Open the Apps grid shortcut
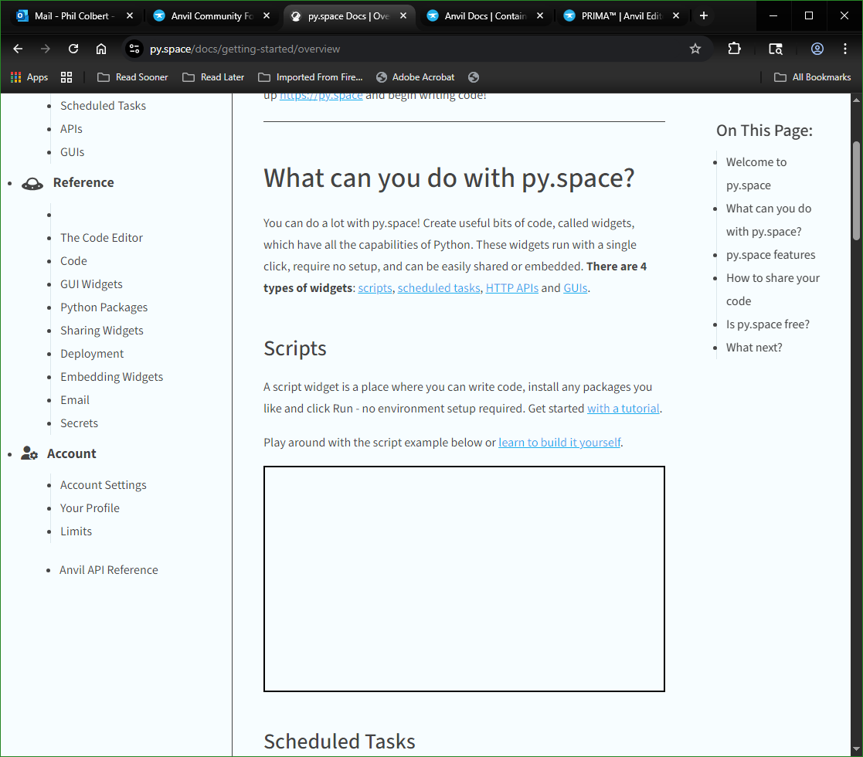Image resolution: width=863 pixels, height=757 pixels. click(29, 77)
